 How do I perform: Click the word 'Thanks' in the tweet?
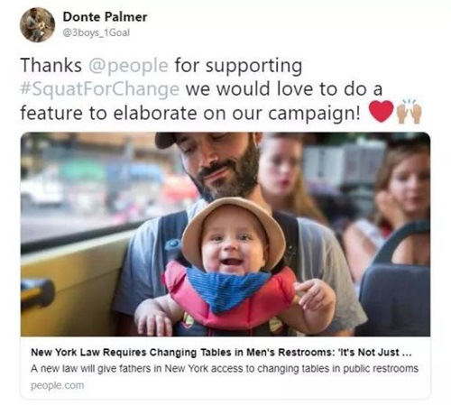pyautogui.click(x=51, y=65)
